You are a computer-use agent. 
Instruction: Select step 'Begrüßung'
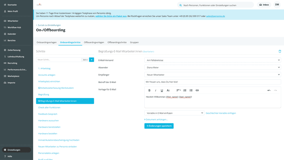click(x=44, y=94)
